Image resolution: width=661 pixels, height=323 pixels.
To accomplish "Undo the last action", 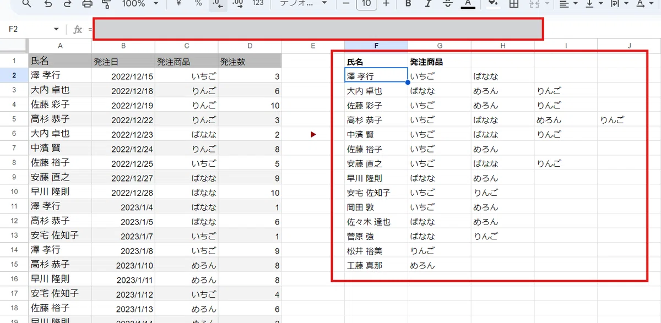I will (48, 3).
